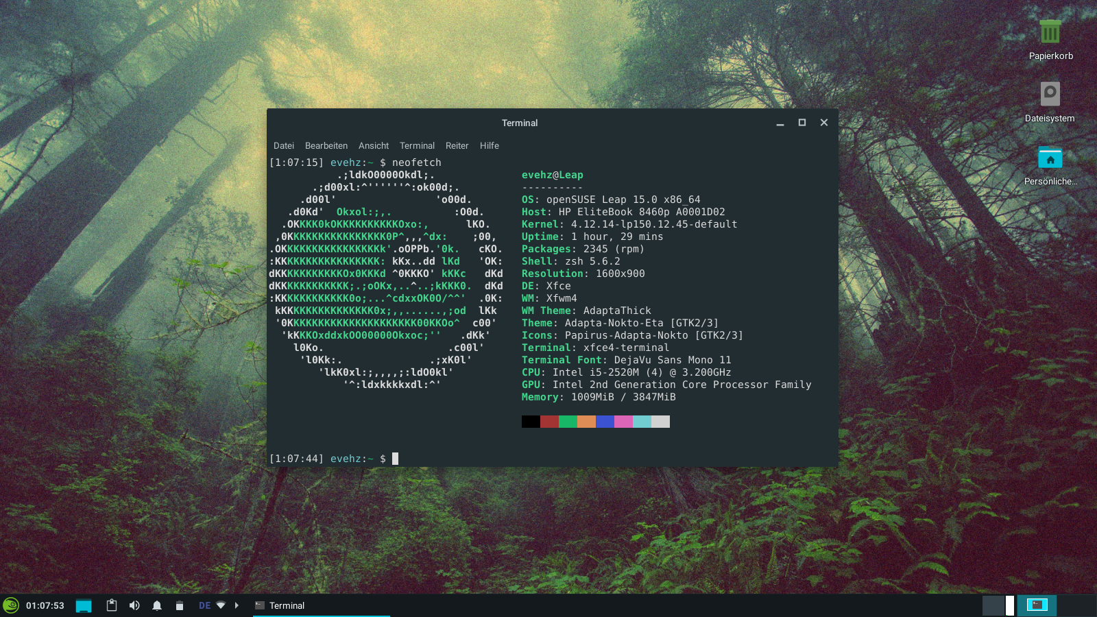Select the Terminal taskbar button
This screenshot has width=1097, height=617.
click(321, 605)
